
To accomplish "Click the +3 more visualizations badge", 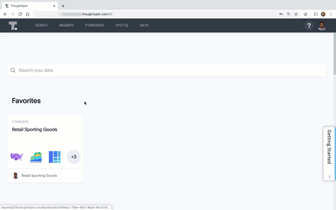I will coord(74,157).
